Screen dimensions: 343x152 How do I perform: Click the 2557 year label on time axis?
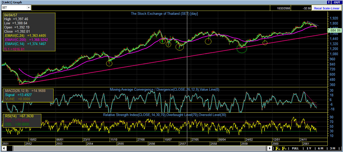coord(183,144)
